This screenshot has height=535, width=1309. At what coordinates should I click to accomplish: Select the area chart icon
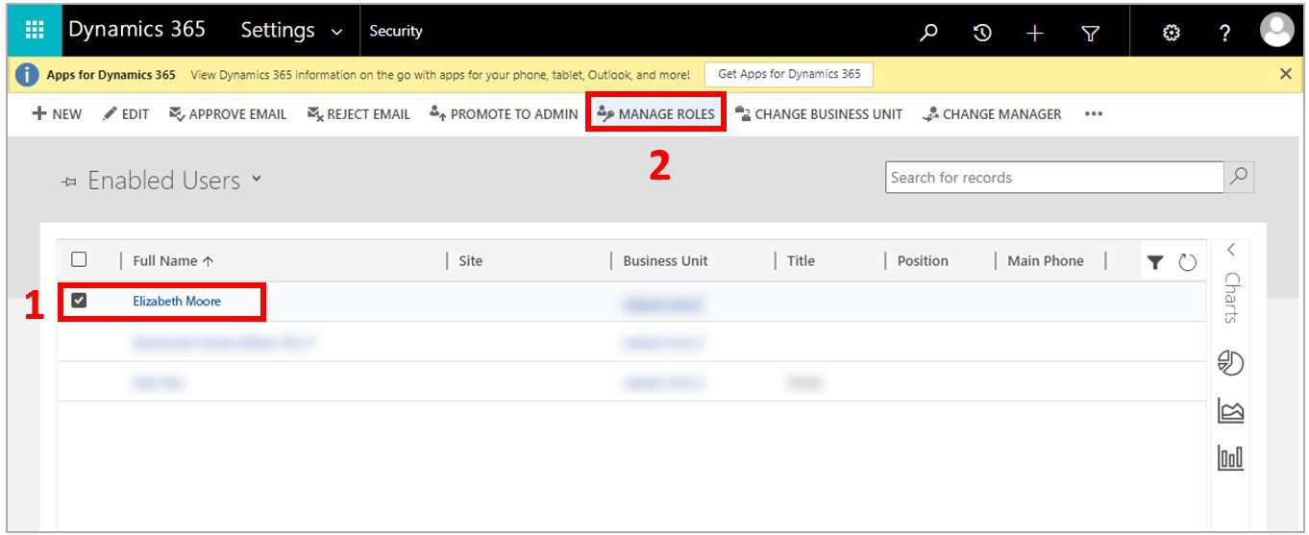coord(1230,410)
